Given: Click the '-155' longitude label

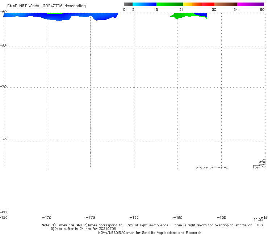Looking at the screenshot, I should [222, 218].
